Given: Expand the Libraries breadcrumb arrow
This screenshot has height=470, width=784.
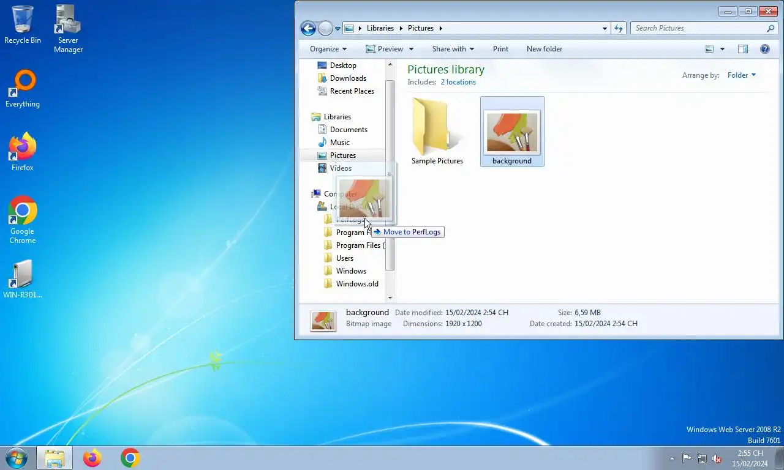Looking at the screenshot, I should 401,28.
